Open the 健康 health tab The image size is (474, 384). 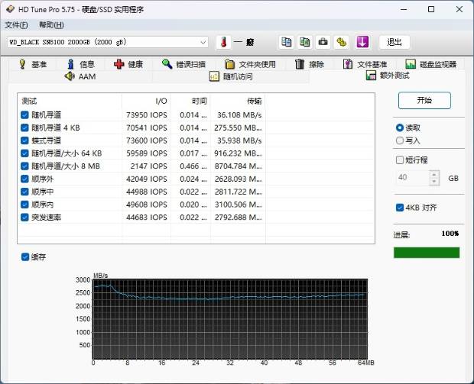(128, 64)
